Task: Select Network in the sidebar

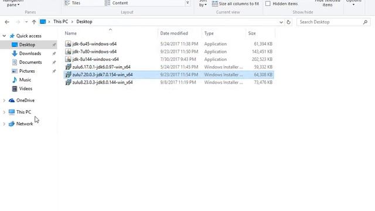Action: 25,124
